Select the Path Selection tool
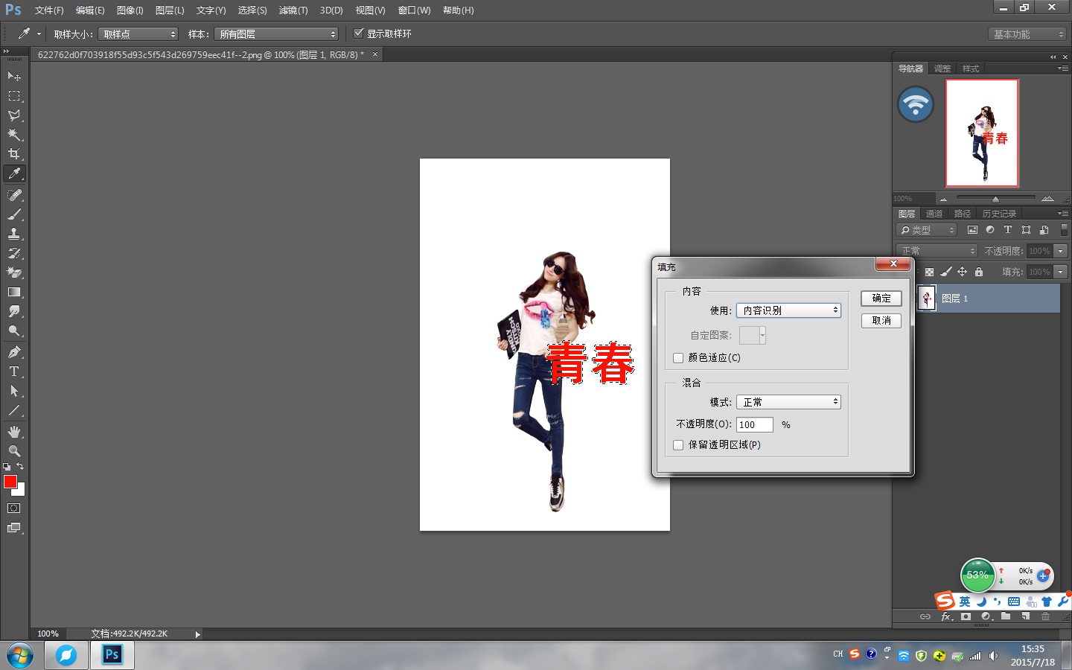The width and height of the screenshot is (1072, 670). (x=14, y=391)
